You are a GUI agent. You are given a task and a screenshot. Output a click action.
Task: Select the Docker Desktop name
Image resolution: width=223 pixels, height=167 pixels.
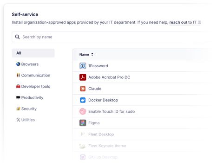pos(103,100)
